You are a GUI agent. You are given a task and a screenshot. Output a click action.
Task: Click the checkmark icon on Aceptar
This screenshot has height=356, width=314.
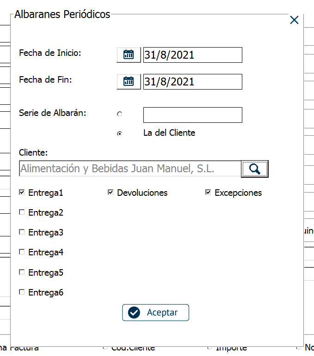134,313
